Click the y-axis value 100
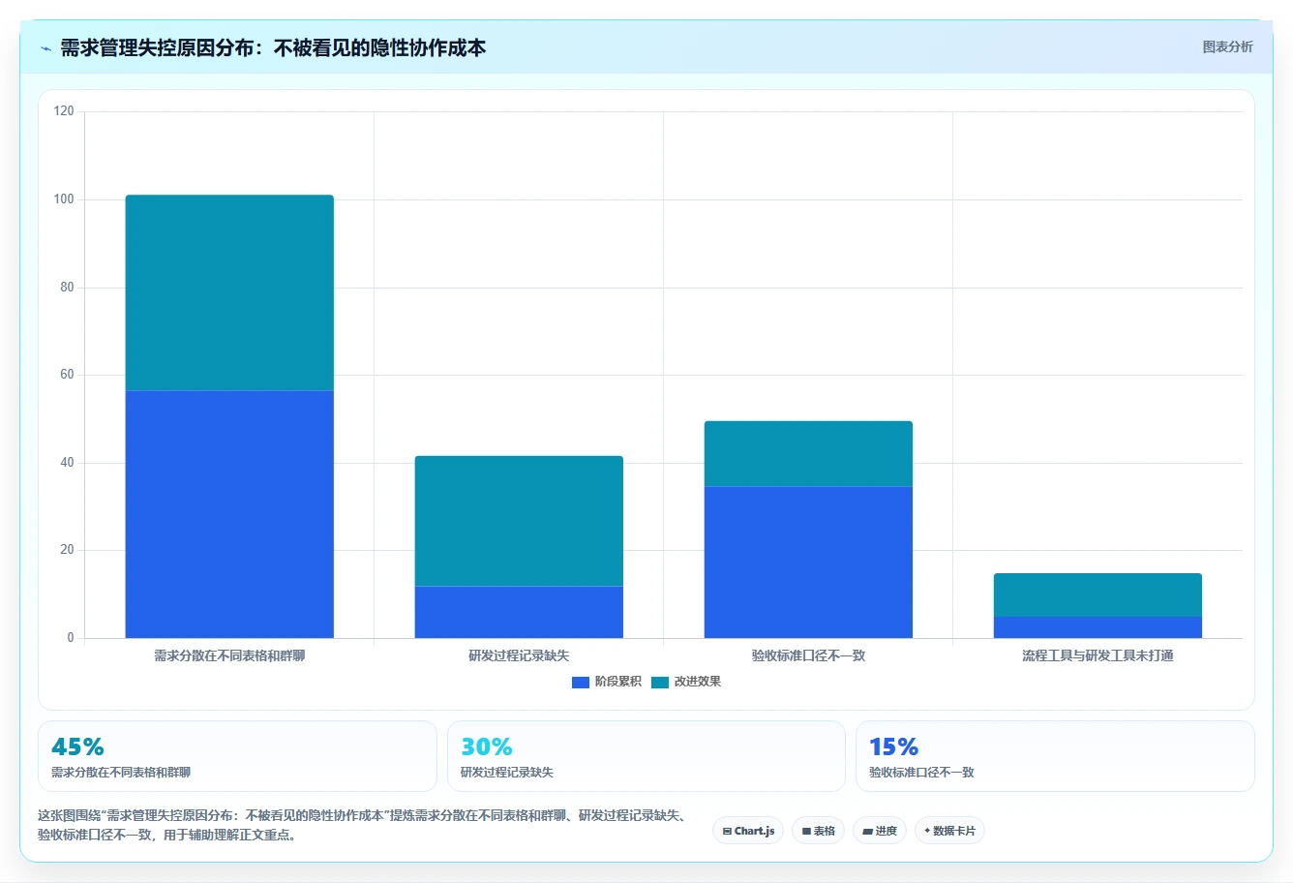This screenshot has width=1293, height=883. [x=64, y=199]
